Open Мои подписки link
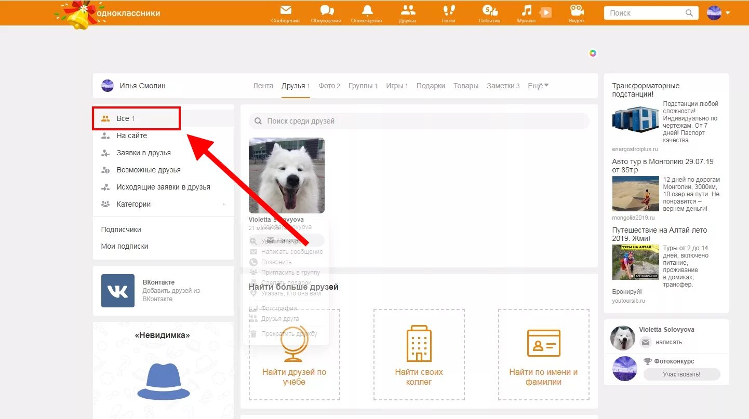Viewport: 749px width, 419px height. 125,246
